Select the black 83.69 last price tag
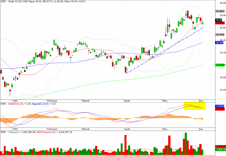226x156 pixels. coord(219,20)
